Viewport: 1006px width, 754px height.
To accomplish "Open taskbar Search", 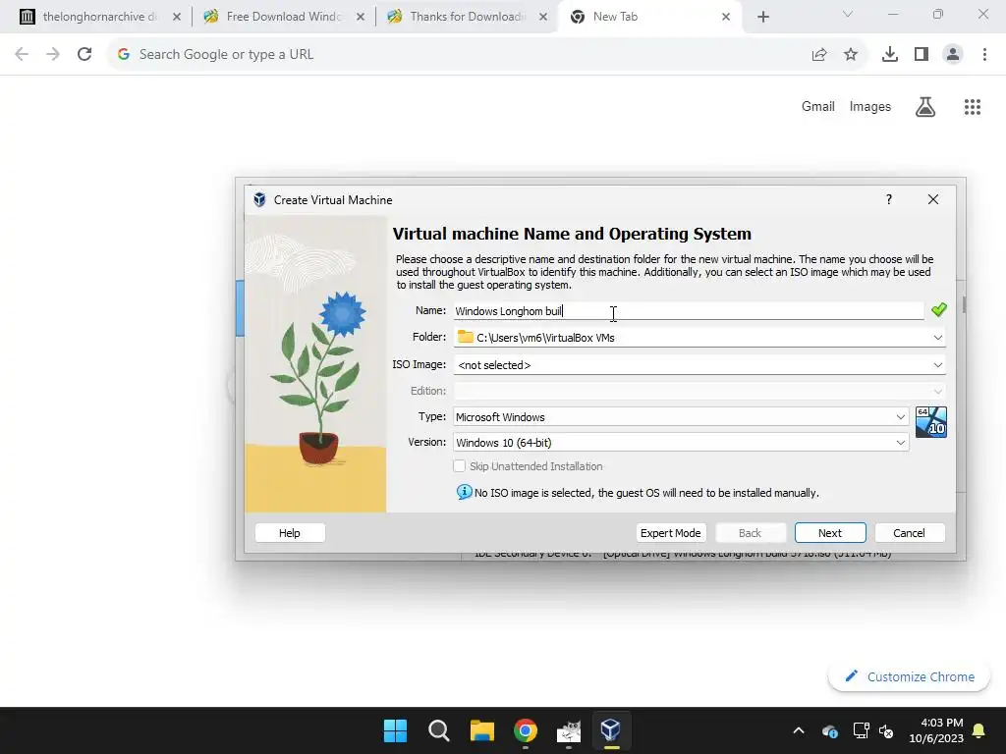I will (439, 730).
